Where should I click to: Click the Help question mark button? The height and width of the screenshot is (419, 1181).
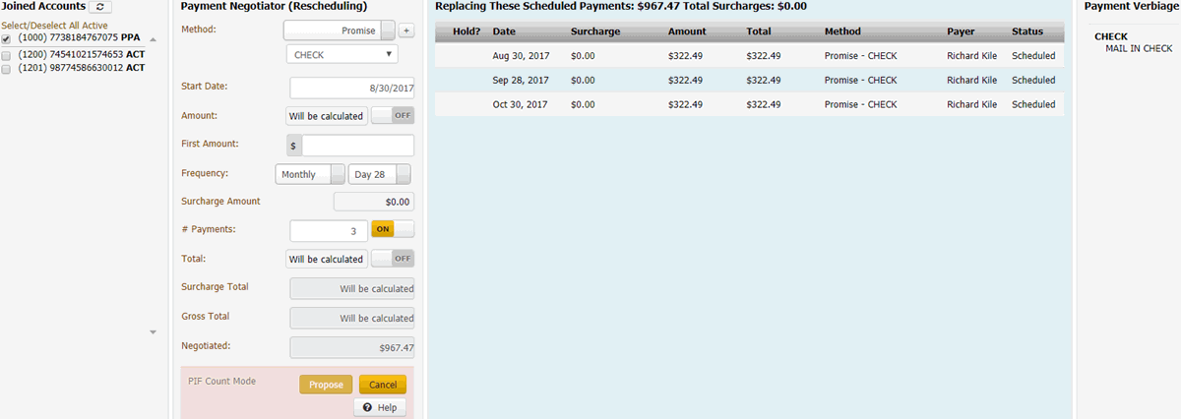point(380,407)
